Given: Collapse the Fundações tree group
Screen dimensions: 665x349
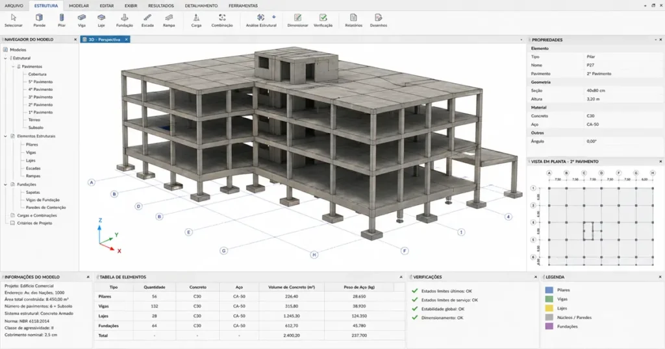Looking at the screenshot, I should coord(5,184).
